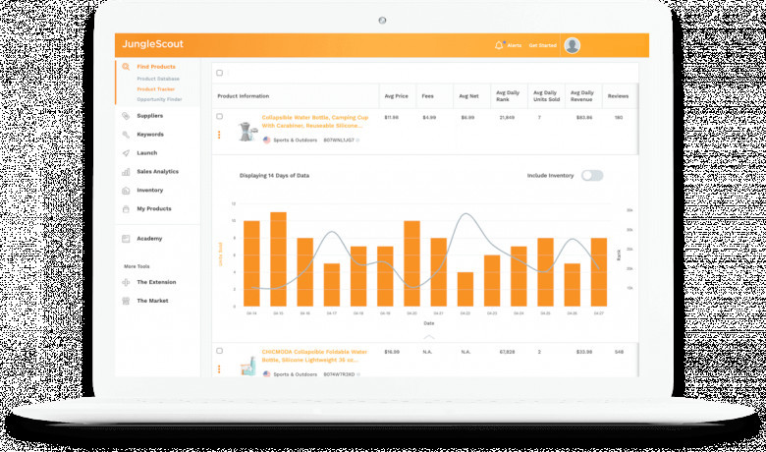The image size is (766, 452).
Task: Click the Product Information column header
Action: 244,96
